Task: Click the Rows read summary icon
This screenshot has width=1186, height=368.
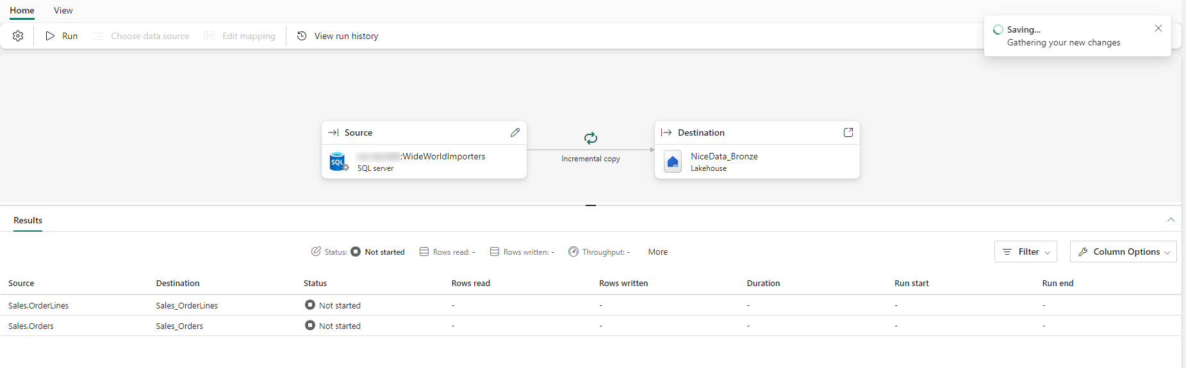Action: pyautogui.click(x=424, y=252)
